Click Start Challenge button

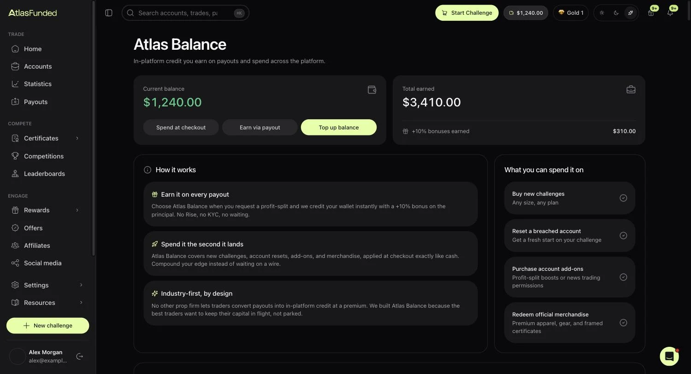pos(467,13)
